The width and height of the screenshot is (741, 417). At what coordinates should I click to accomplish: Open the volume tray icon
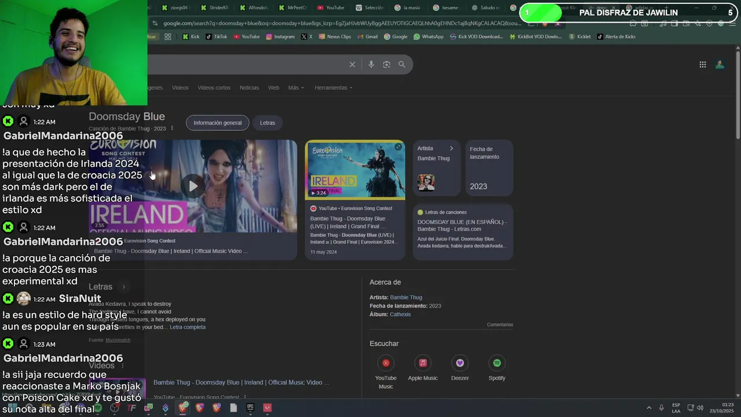click(x=700, y=408)
